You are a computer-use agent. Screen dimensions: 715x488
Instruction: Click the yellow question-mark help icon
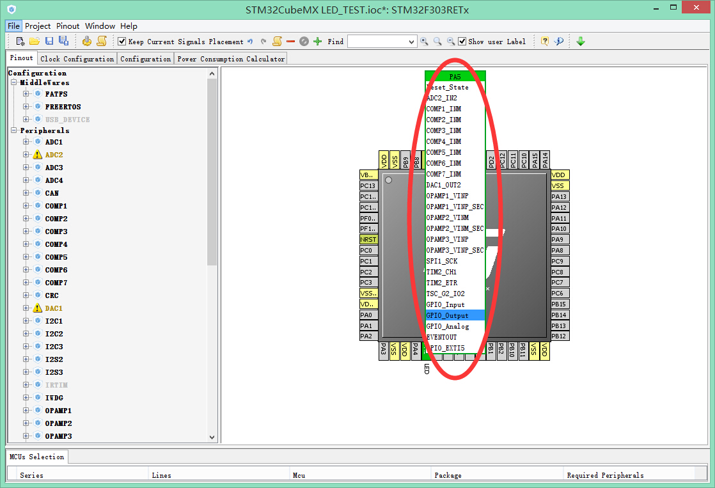point(544,42)
